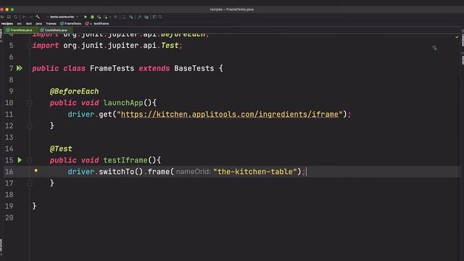This screenshot has width=464, height=261.
Task: Build project with the hammer icon
Action: coord(38,17)
